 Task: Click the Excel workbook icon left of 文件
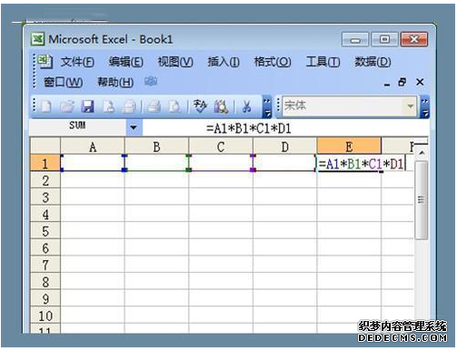click(45, 62)
